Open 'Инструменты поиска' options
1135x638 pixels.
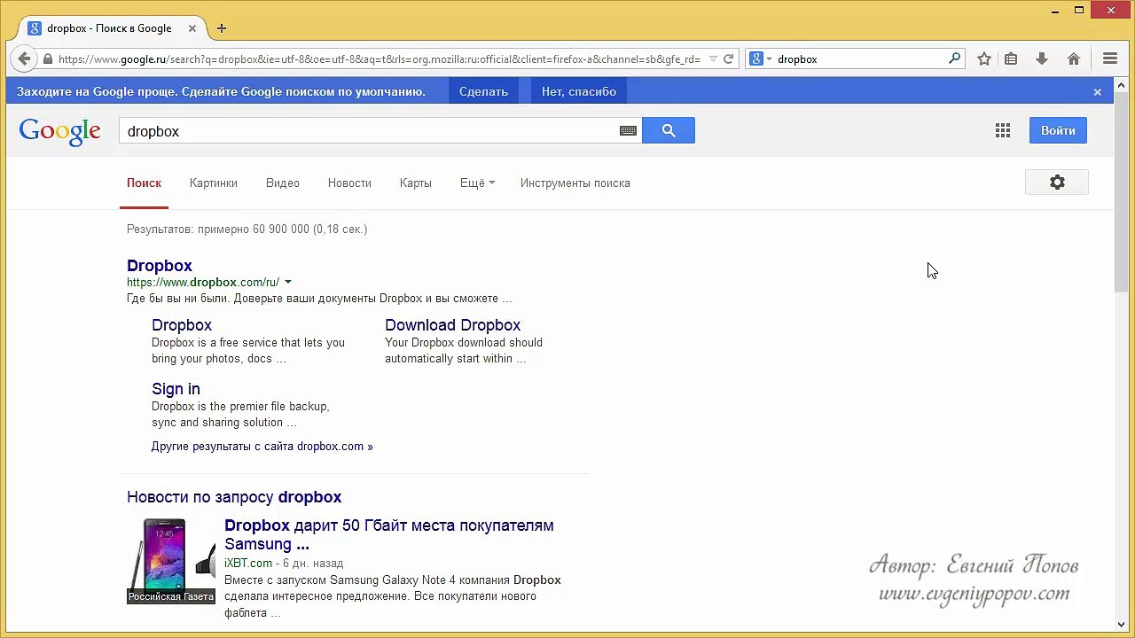575,183
